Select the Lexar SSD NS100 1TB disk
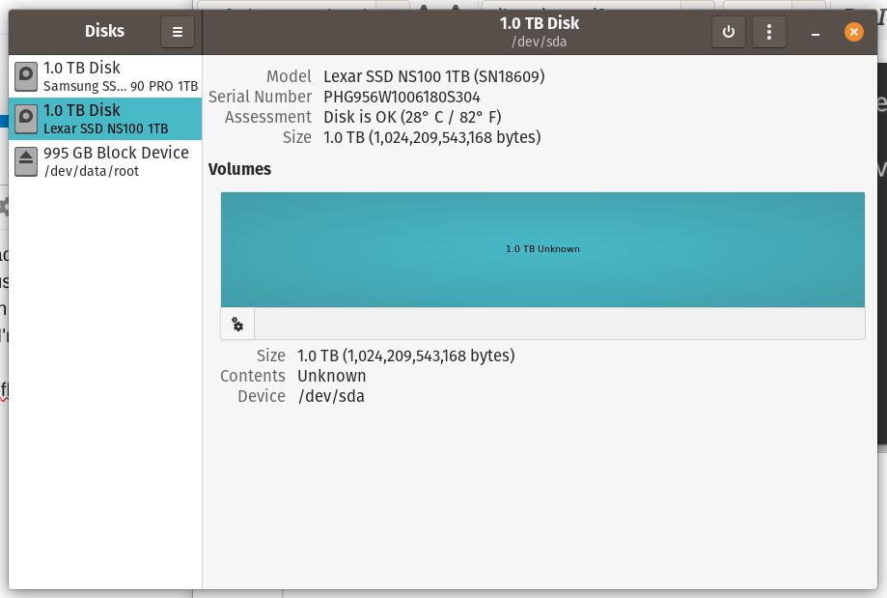Screen dimensions: 887x598 (105, 119)
